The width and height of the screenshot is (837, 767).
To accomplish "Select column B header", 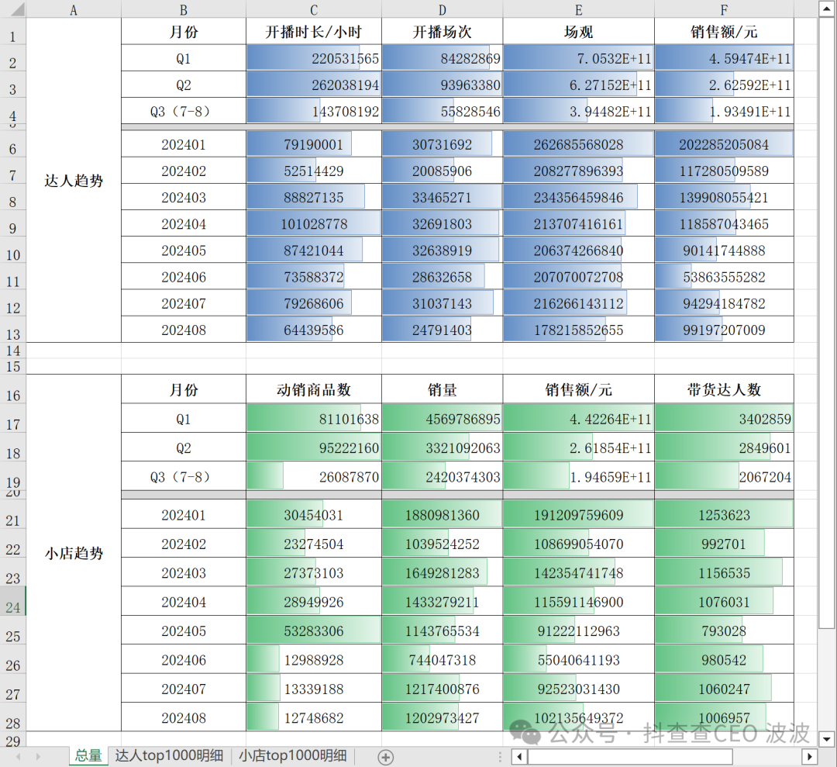I will (184, 10).
